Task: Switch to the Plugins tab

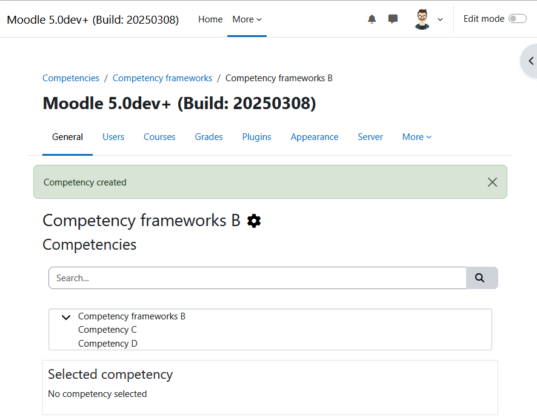Action: coord(256,137)
